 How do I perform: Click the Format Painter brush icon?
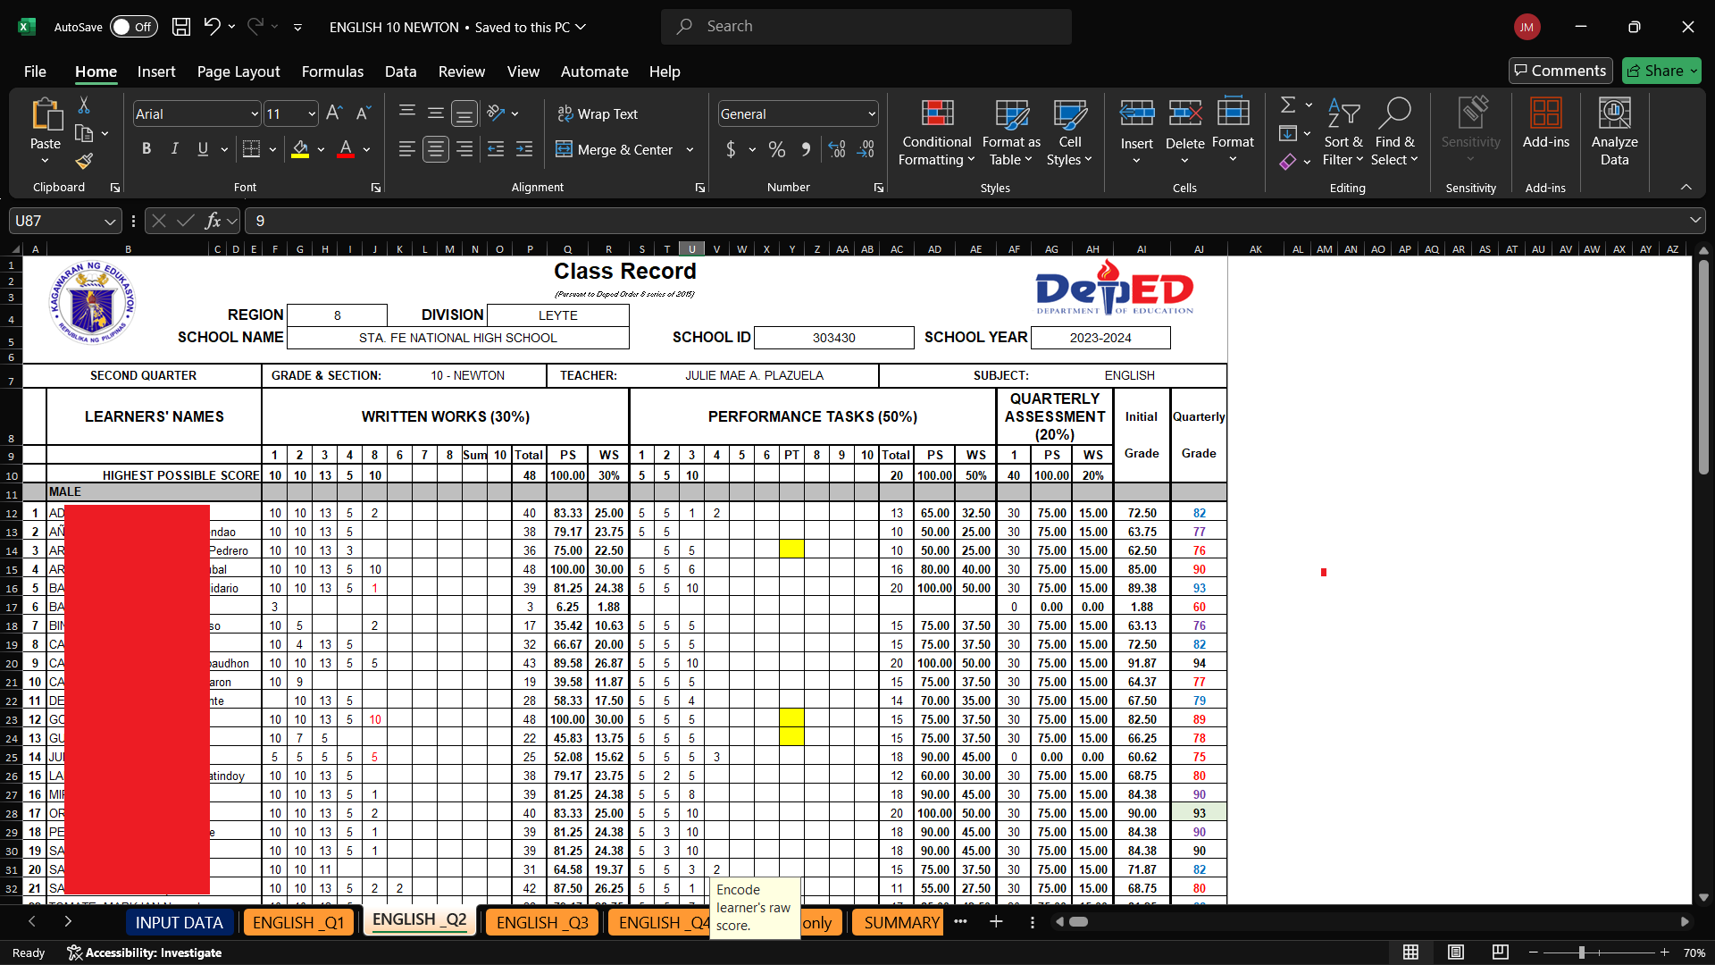pos(84,161)
